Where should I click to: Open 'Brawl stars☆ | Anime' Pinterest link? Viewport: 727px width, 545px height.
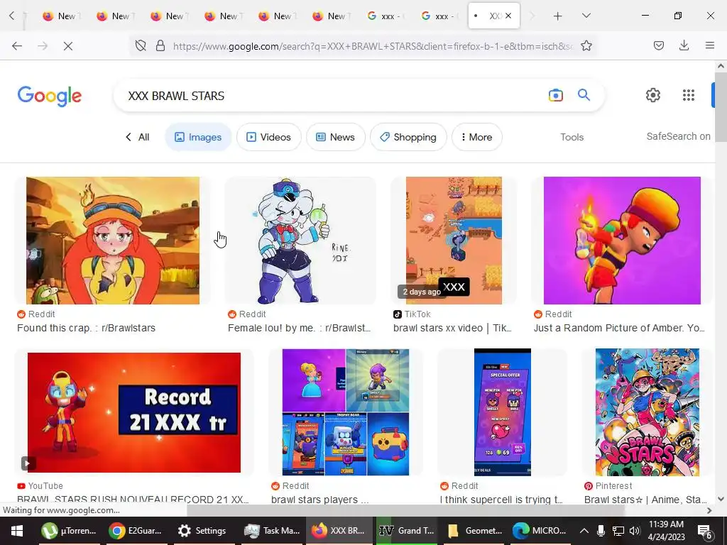[x=646, y=500]
